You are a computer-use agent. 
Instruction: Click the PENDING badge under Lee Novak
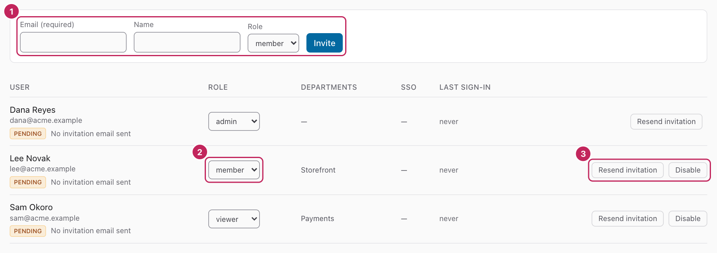coord(28,182)
